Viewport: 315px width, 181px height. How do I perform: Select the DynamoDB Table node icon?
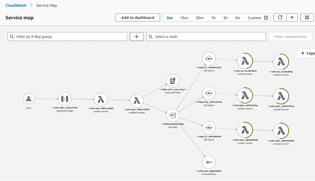pyautogui.click(x=173, y=81)
